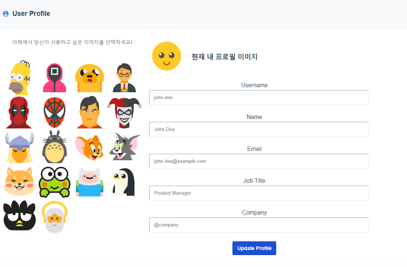Click the Username label
Screen dimensions: 407x267
pyautogui.click(x=254, y=85)
